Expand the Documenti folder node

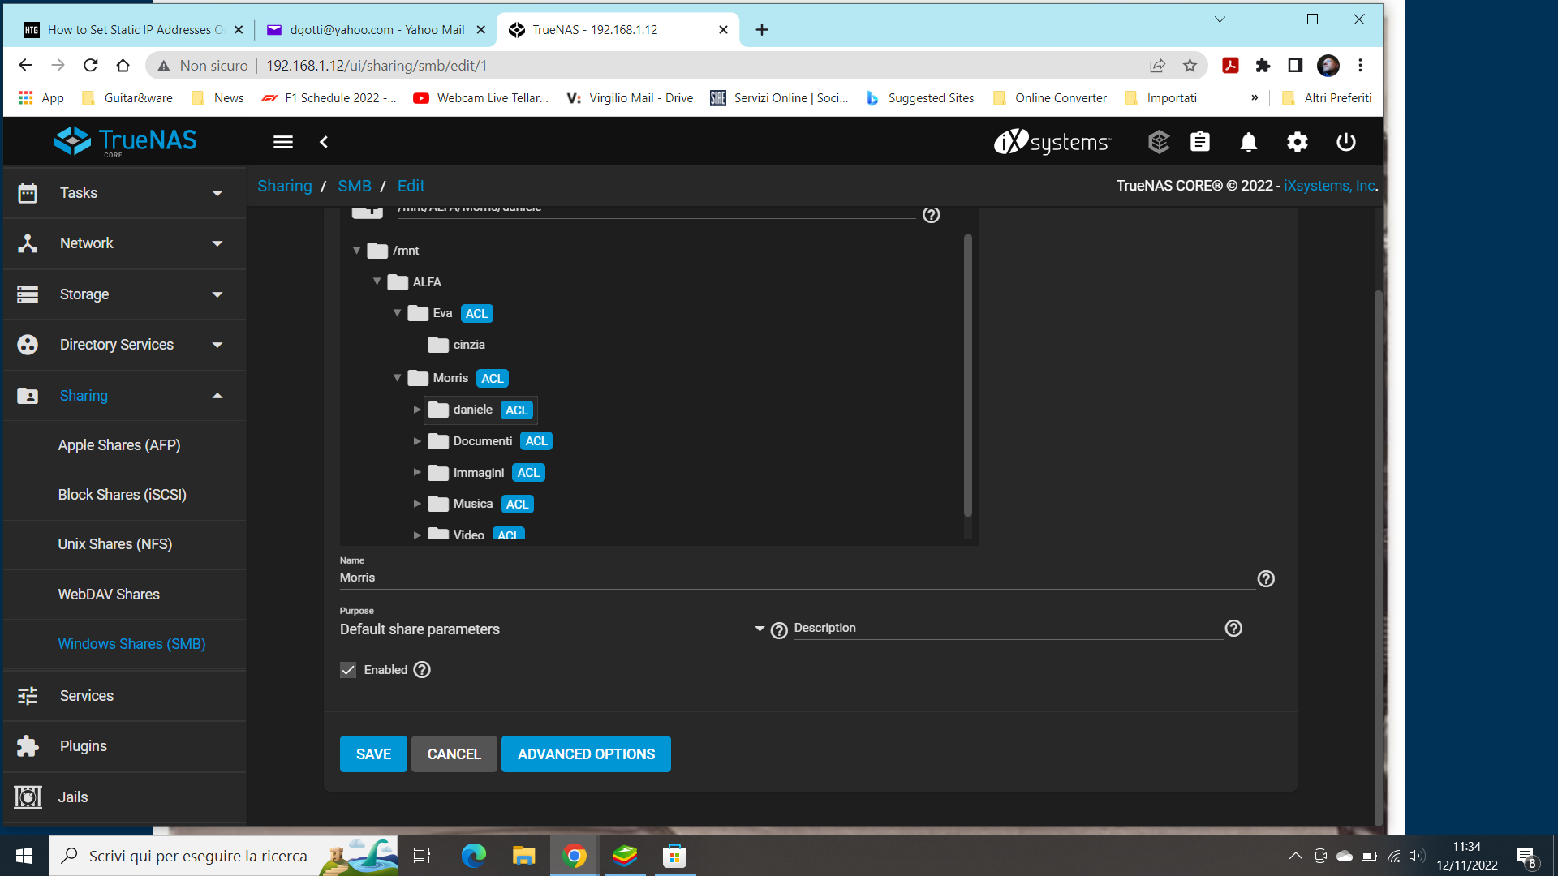pyautogui.click(x=417, y=441)
